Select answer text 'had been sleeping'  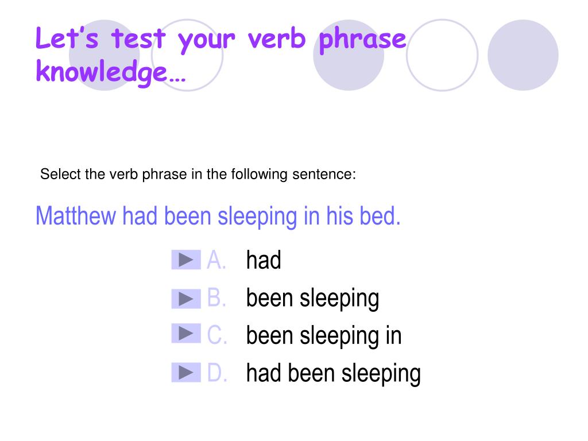tap(334, 373)
